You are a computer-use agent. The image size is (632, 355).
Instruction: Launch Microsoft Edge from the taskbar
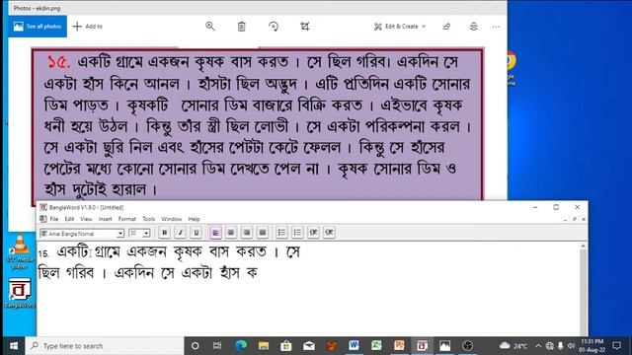(x=241, y=346)
